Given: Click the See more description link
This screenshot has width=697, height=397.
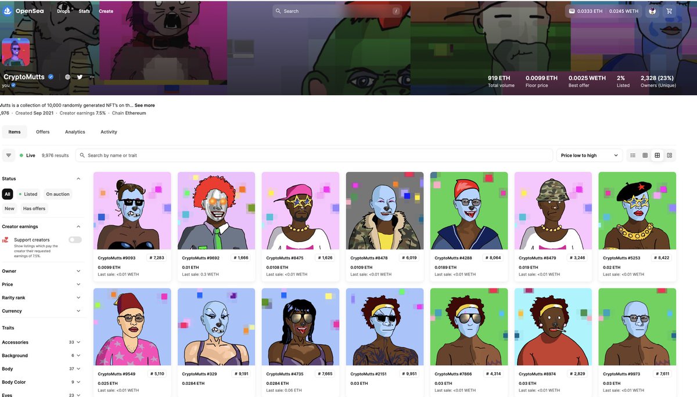Looking at the screenshot, I should 145,105.
